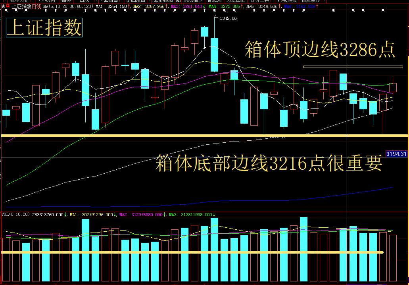Click the white star icon beside 上证指数
The image size is (409, 285).
pyautogui.click(x=3, y=6)
